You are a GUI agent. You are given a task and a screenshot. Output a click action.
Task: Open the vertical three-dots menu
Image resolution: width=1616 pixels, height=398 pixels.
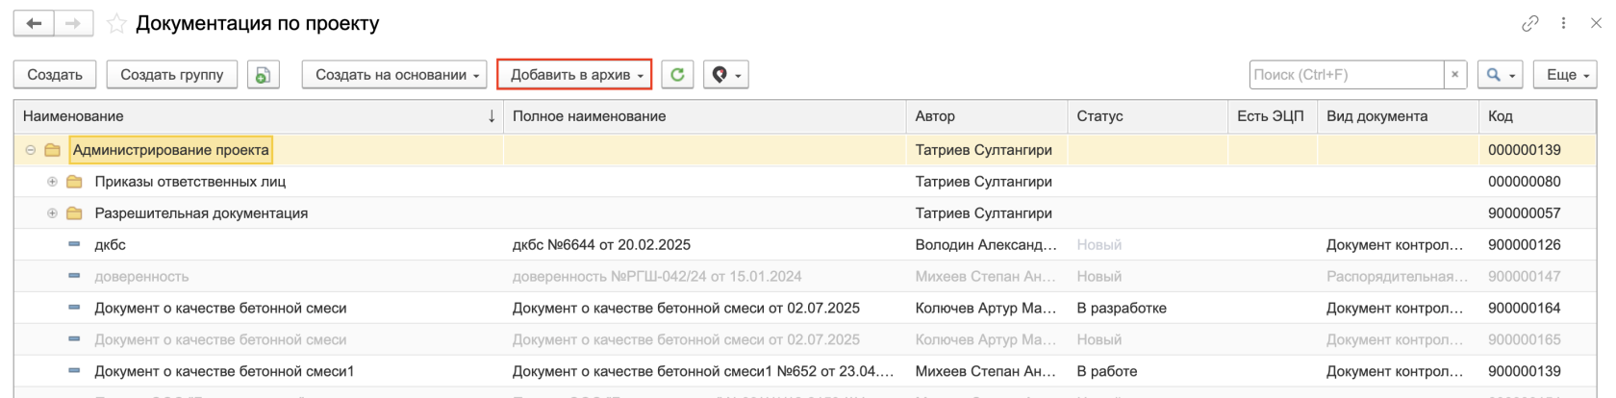pos(1563,23)
